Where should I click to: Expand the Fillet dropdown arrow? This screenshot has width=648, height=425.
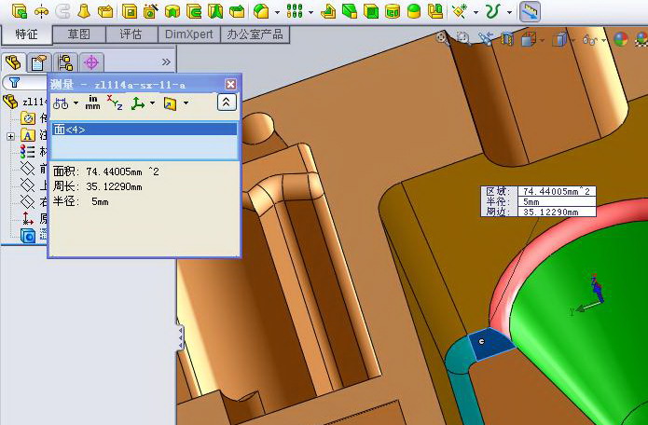click(x=277, y=12)
